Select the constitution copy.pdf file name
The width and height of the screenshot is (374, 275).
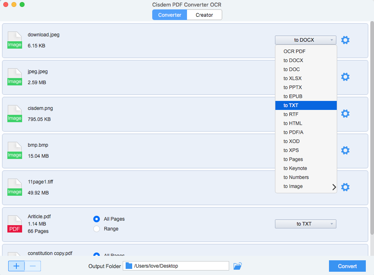50,253
